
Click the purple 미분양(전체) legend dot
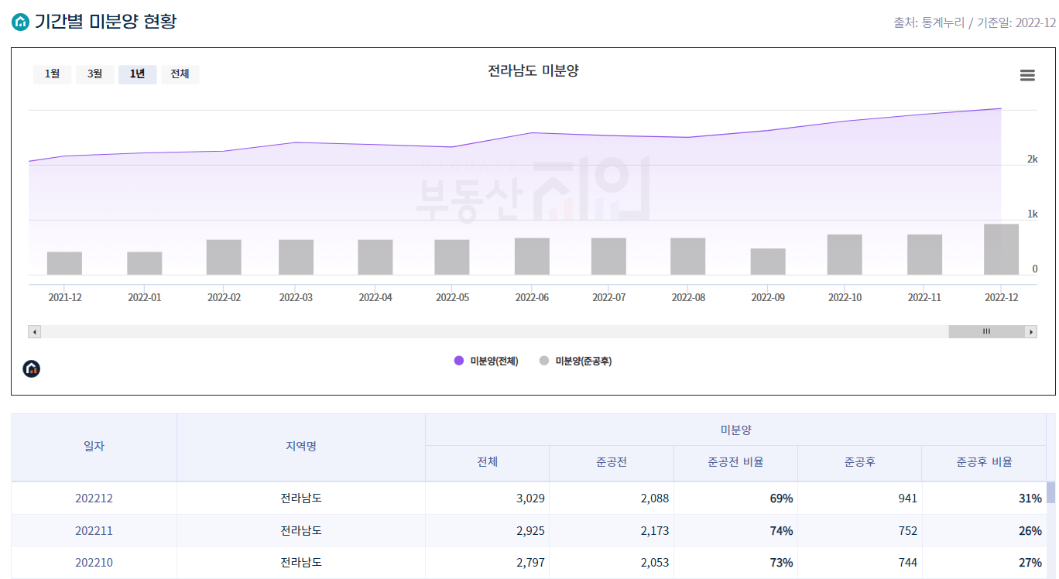pyautogui.click(x=459, y=361)
